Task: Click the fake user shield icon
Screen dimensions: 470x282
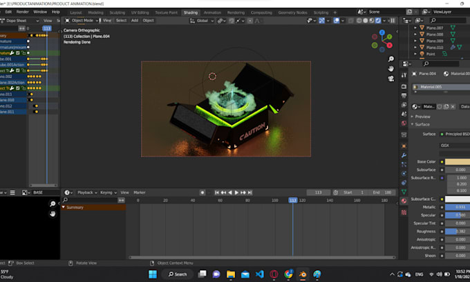Action: point(440,107)
